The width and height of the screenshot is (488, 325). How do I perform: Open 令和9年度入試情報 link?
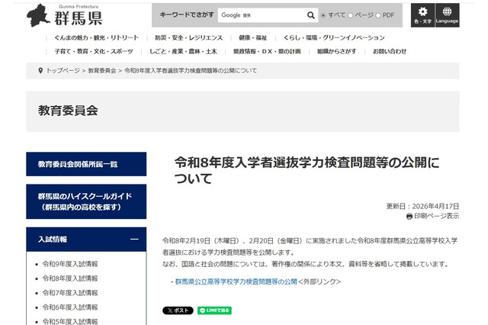click(70, 264)
